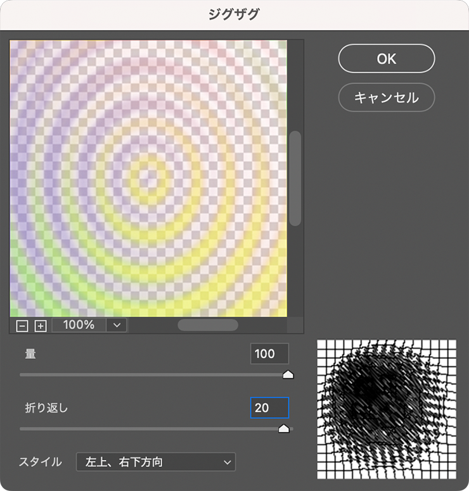
Task: Focus the 量 value input field
Action: point(269,354)
